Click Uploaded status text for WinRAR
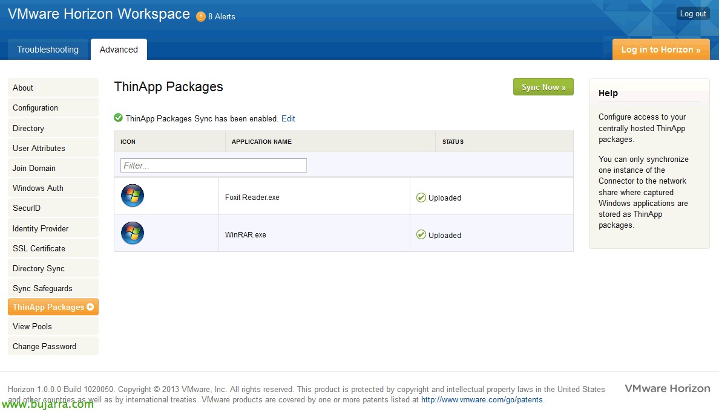The width and height of the screenshot is (719, 412). [445, 235]
